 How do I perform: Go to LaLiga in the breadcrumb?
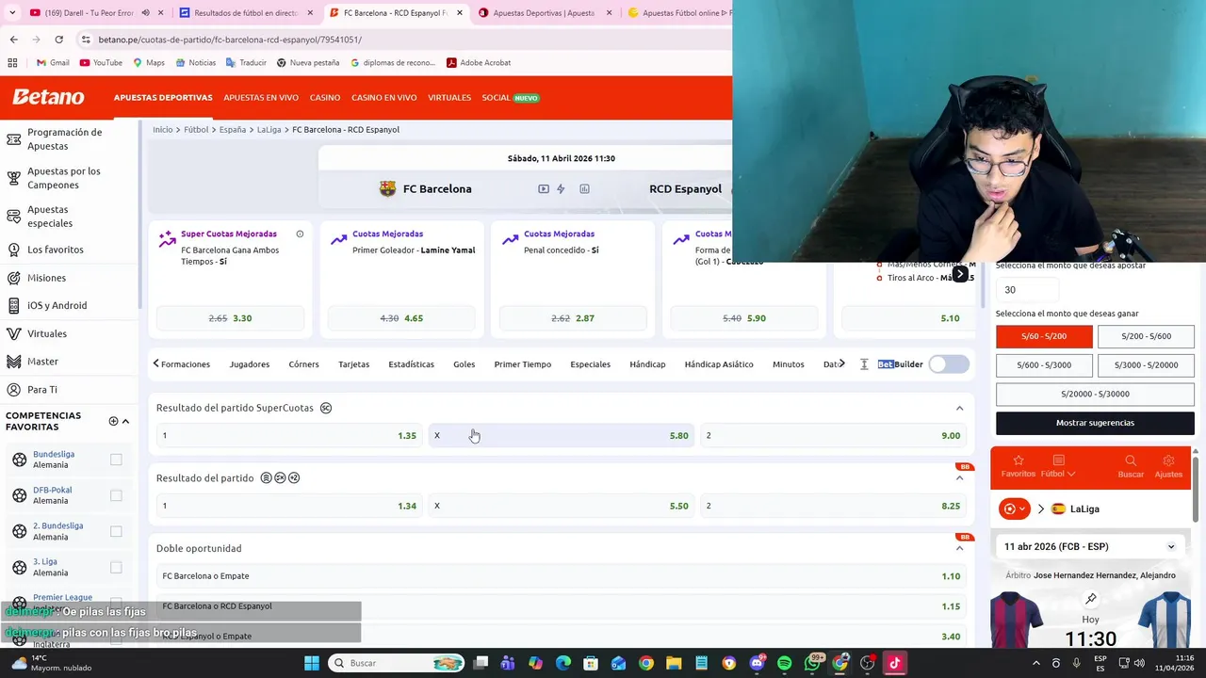point(269,130)
